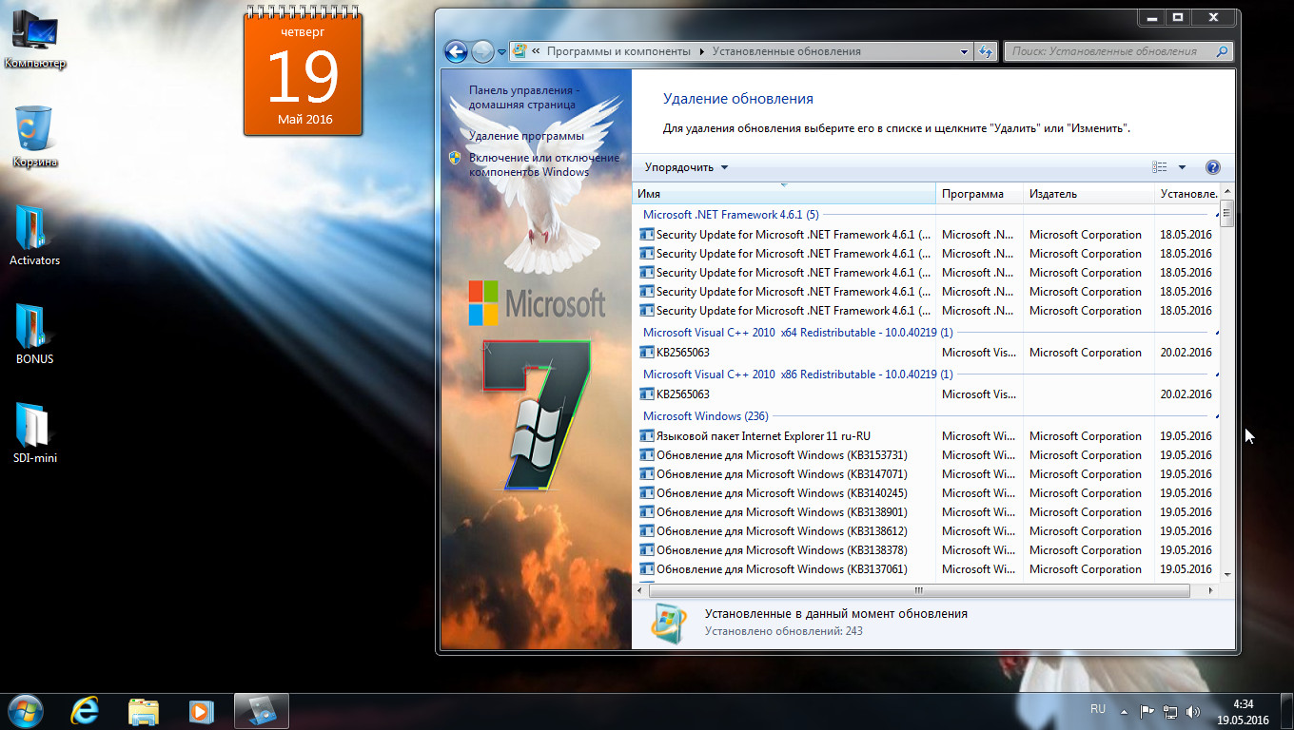The image size is (1294, 730).
Task: Open Включение или отключение компонентов Windows
Action: click(543, 164)
